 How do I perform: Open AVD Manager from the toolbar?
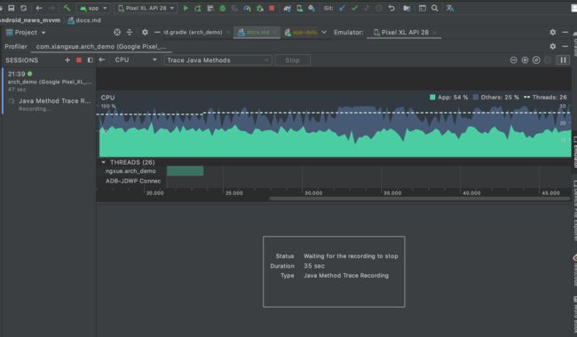(x=299, y=8)
